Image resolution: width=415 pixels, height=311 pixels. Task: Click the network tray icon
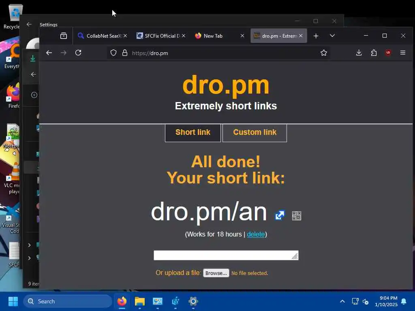[355, 301]
